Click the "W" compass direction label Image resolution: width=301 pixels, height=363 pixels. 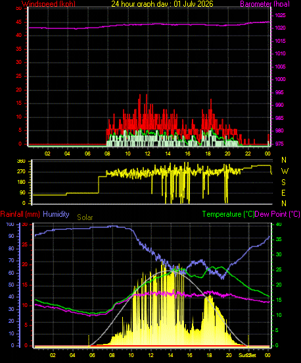pos(285,171)
